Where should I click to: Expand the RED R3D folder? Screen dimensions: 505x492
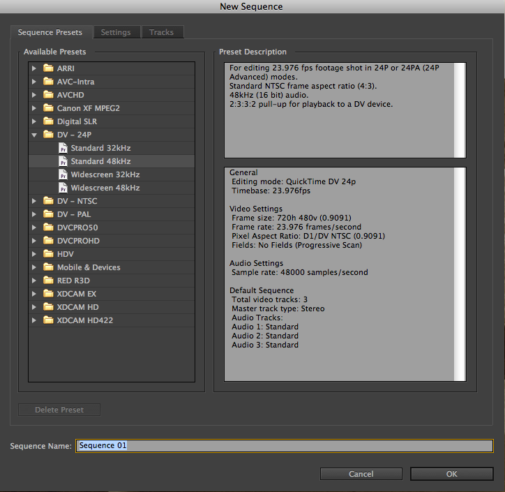click(33, 281)
